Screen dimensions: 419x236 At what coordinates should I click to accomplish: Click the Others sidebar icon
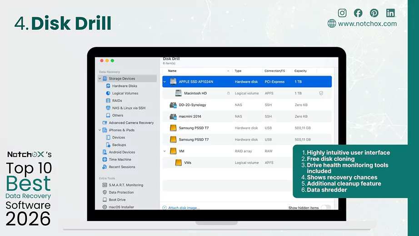(108, 115)
